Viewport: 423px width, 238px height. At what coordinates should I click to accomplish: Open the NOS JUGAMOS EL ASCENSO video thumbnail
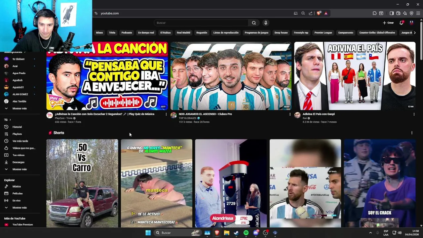point(231,76)
